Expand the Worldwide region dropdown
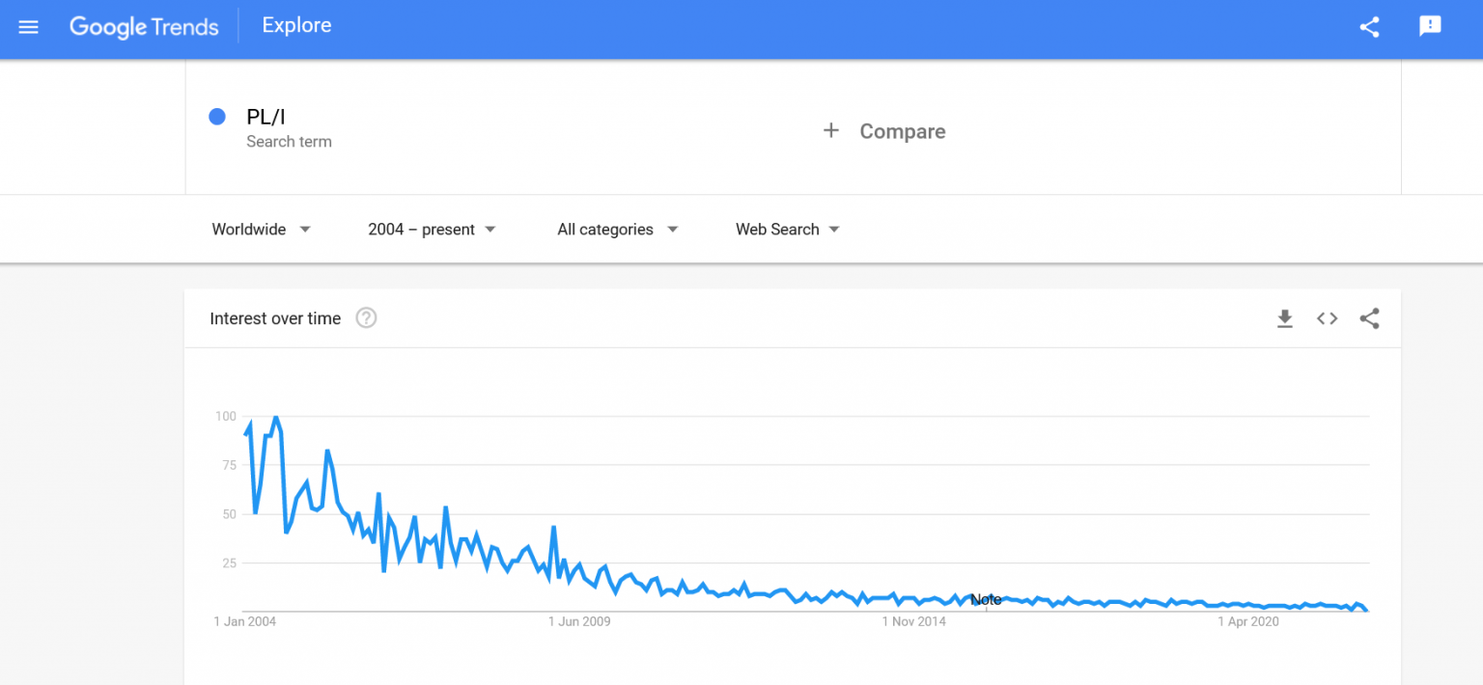This screenshot has width=1483, height=685. 261,230
